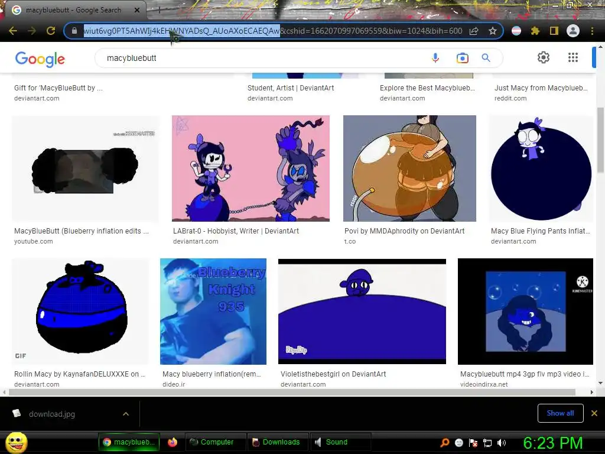Click "Rollin Macy by KaynafanDELUXXXE" title
The image size is (605, 454).
tap(80, 374)
